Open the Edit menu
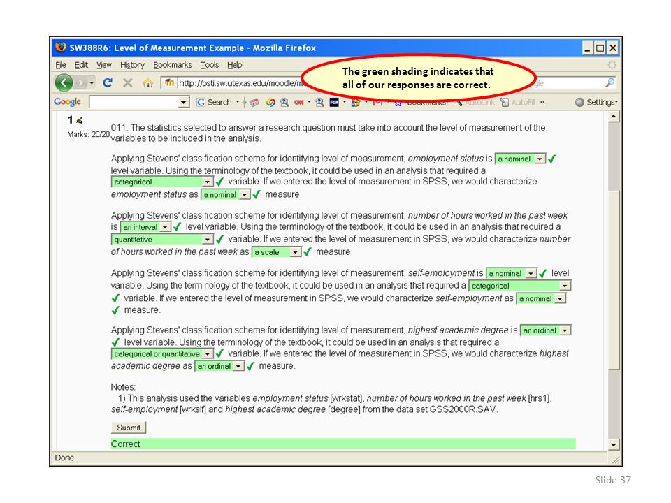This screenshot has height=503, width=671. click(x=81, y=65)
